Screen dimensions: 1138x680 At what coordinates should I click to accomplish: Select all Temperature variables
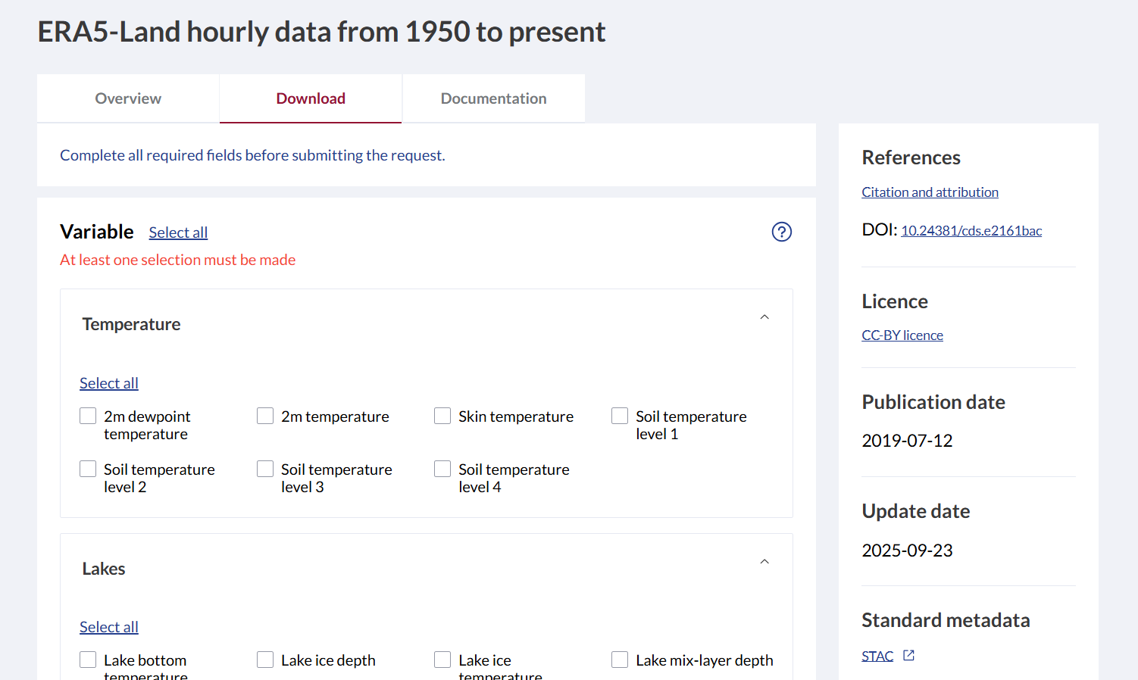pos(108,382)
